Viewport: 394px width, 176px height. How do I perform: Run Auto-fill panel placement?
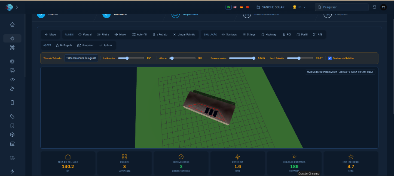tap(139, 34)
